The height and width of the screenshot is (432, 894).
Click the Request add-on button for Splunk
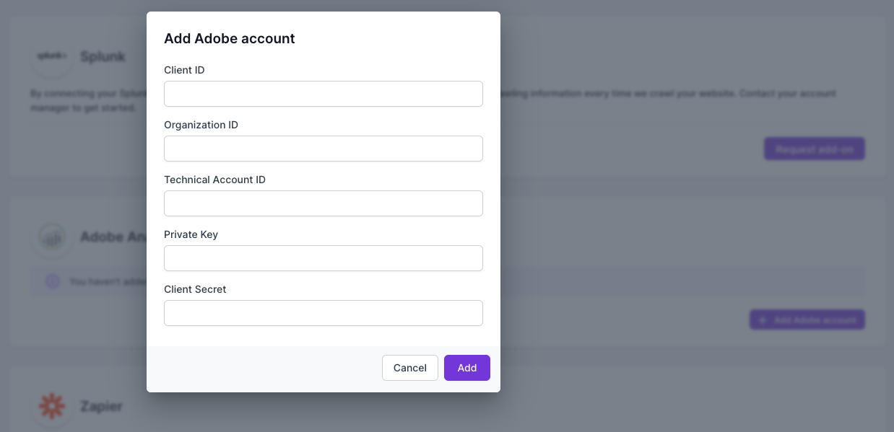[814, 149]
